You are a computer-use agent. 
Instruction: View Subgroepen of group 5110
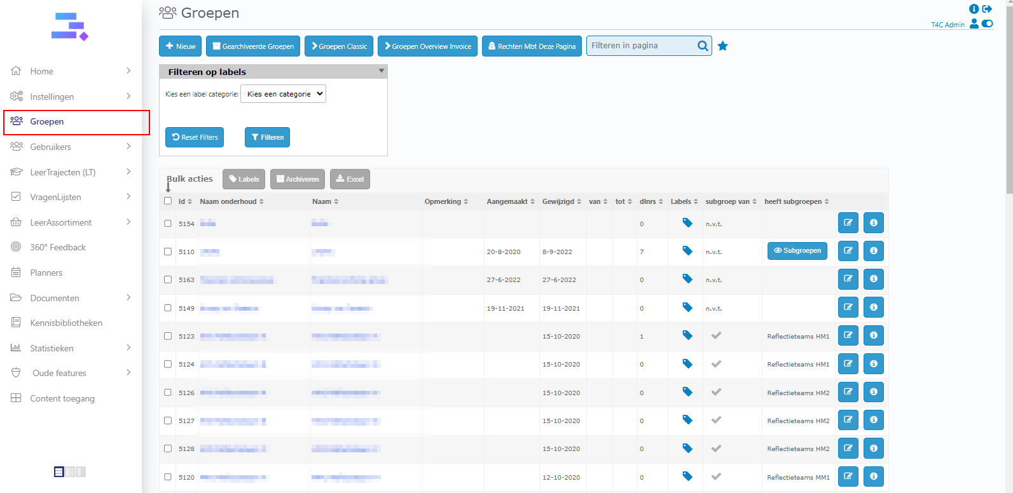coord(797,251)
